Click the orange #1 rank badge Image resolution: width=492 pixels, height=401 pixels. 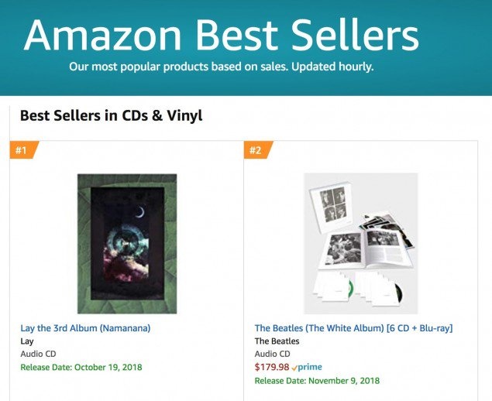pyautogui.click(x=22, y=150)
